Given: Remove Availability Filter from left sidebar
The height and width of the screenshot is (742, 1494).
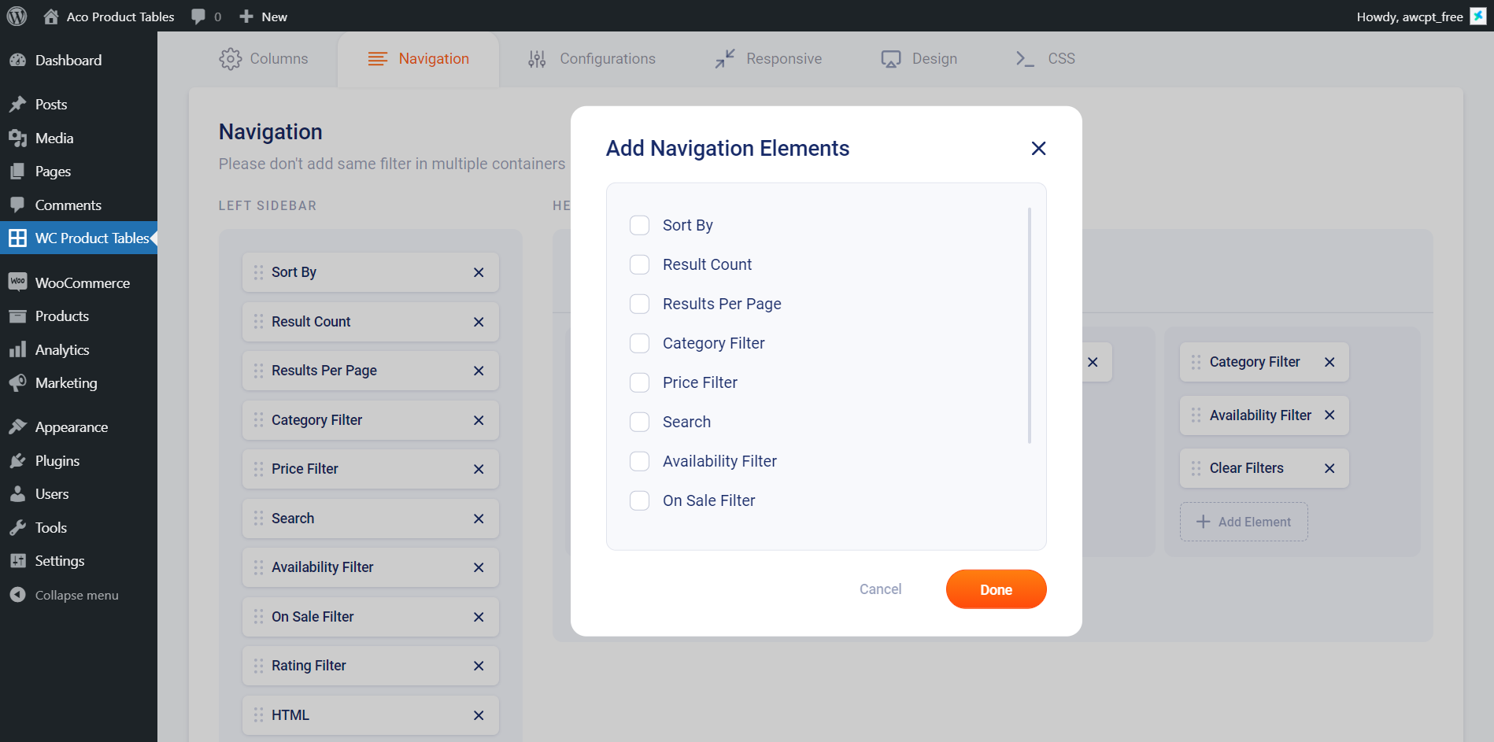Looking at the screenshot, I should (479, 567).
